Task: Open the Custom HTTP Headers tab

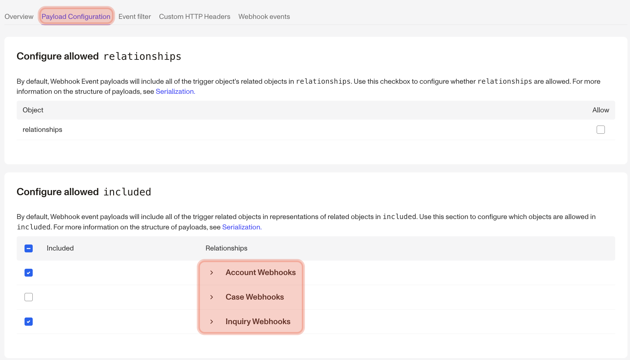Action: pos(194,16)
